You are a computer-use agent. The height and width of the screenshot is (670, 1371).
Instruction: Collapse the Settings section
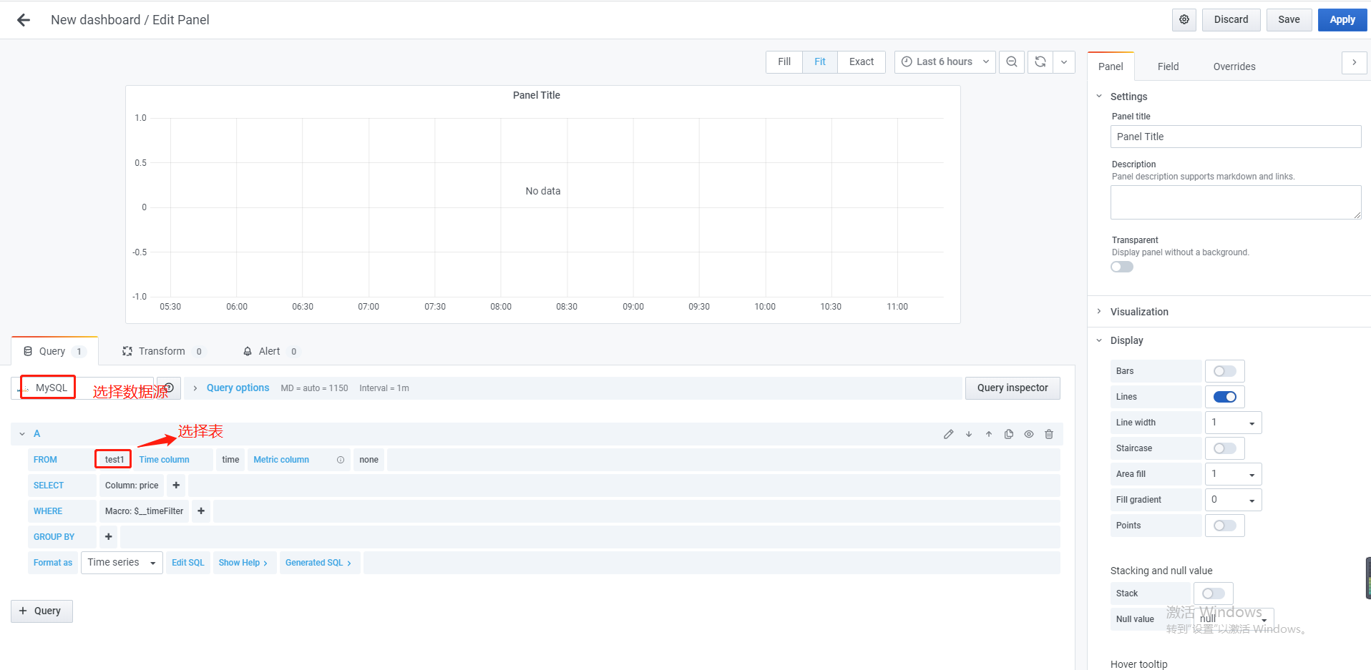click(x=1129, y=97)
